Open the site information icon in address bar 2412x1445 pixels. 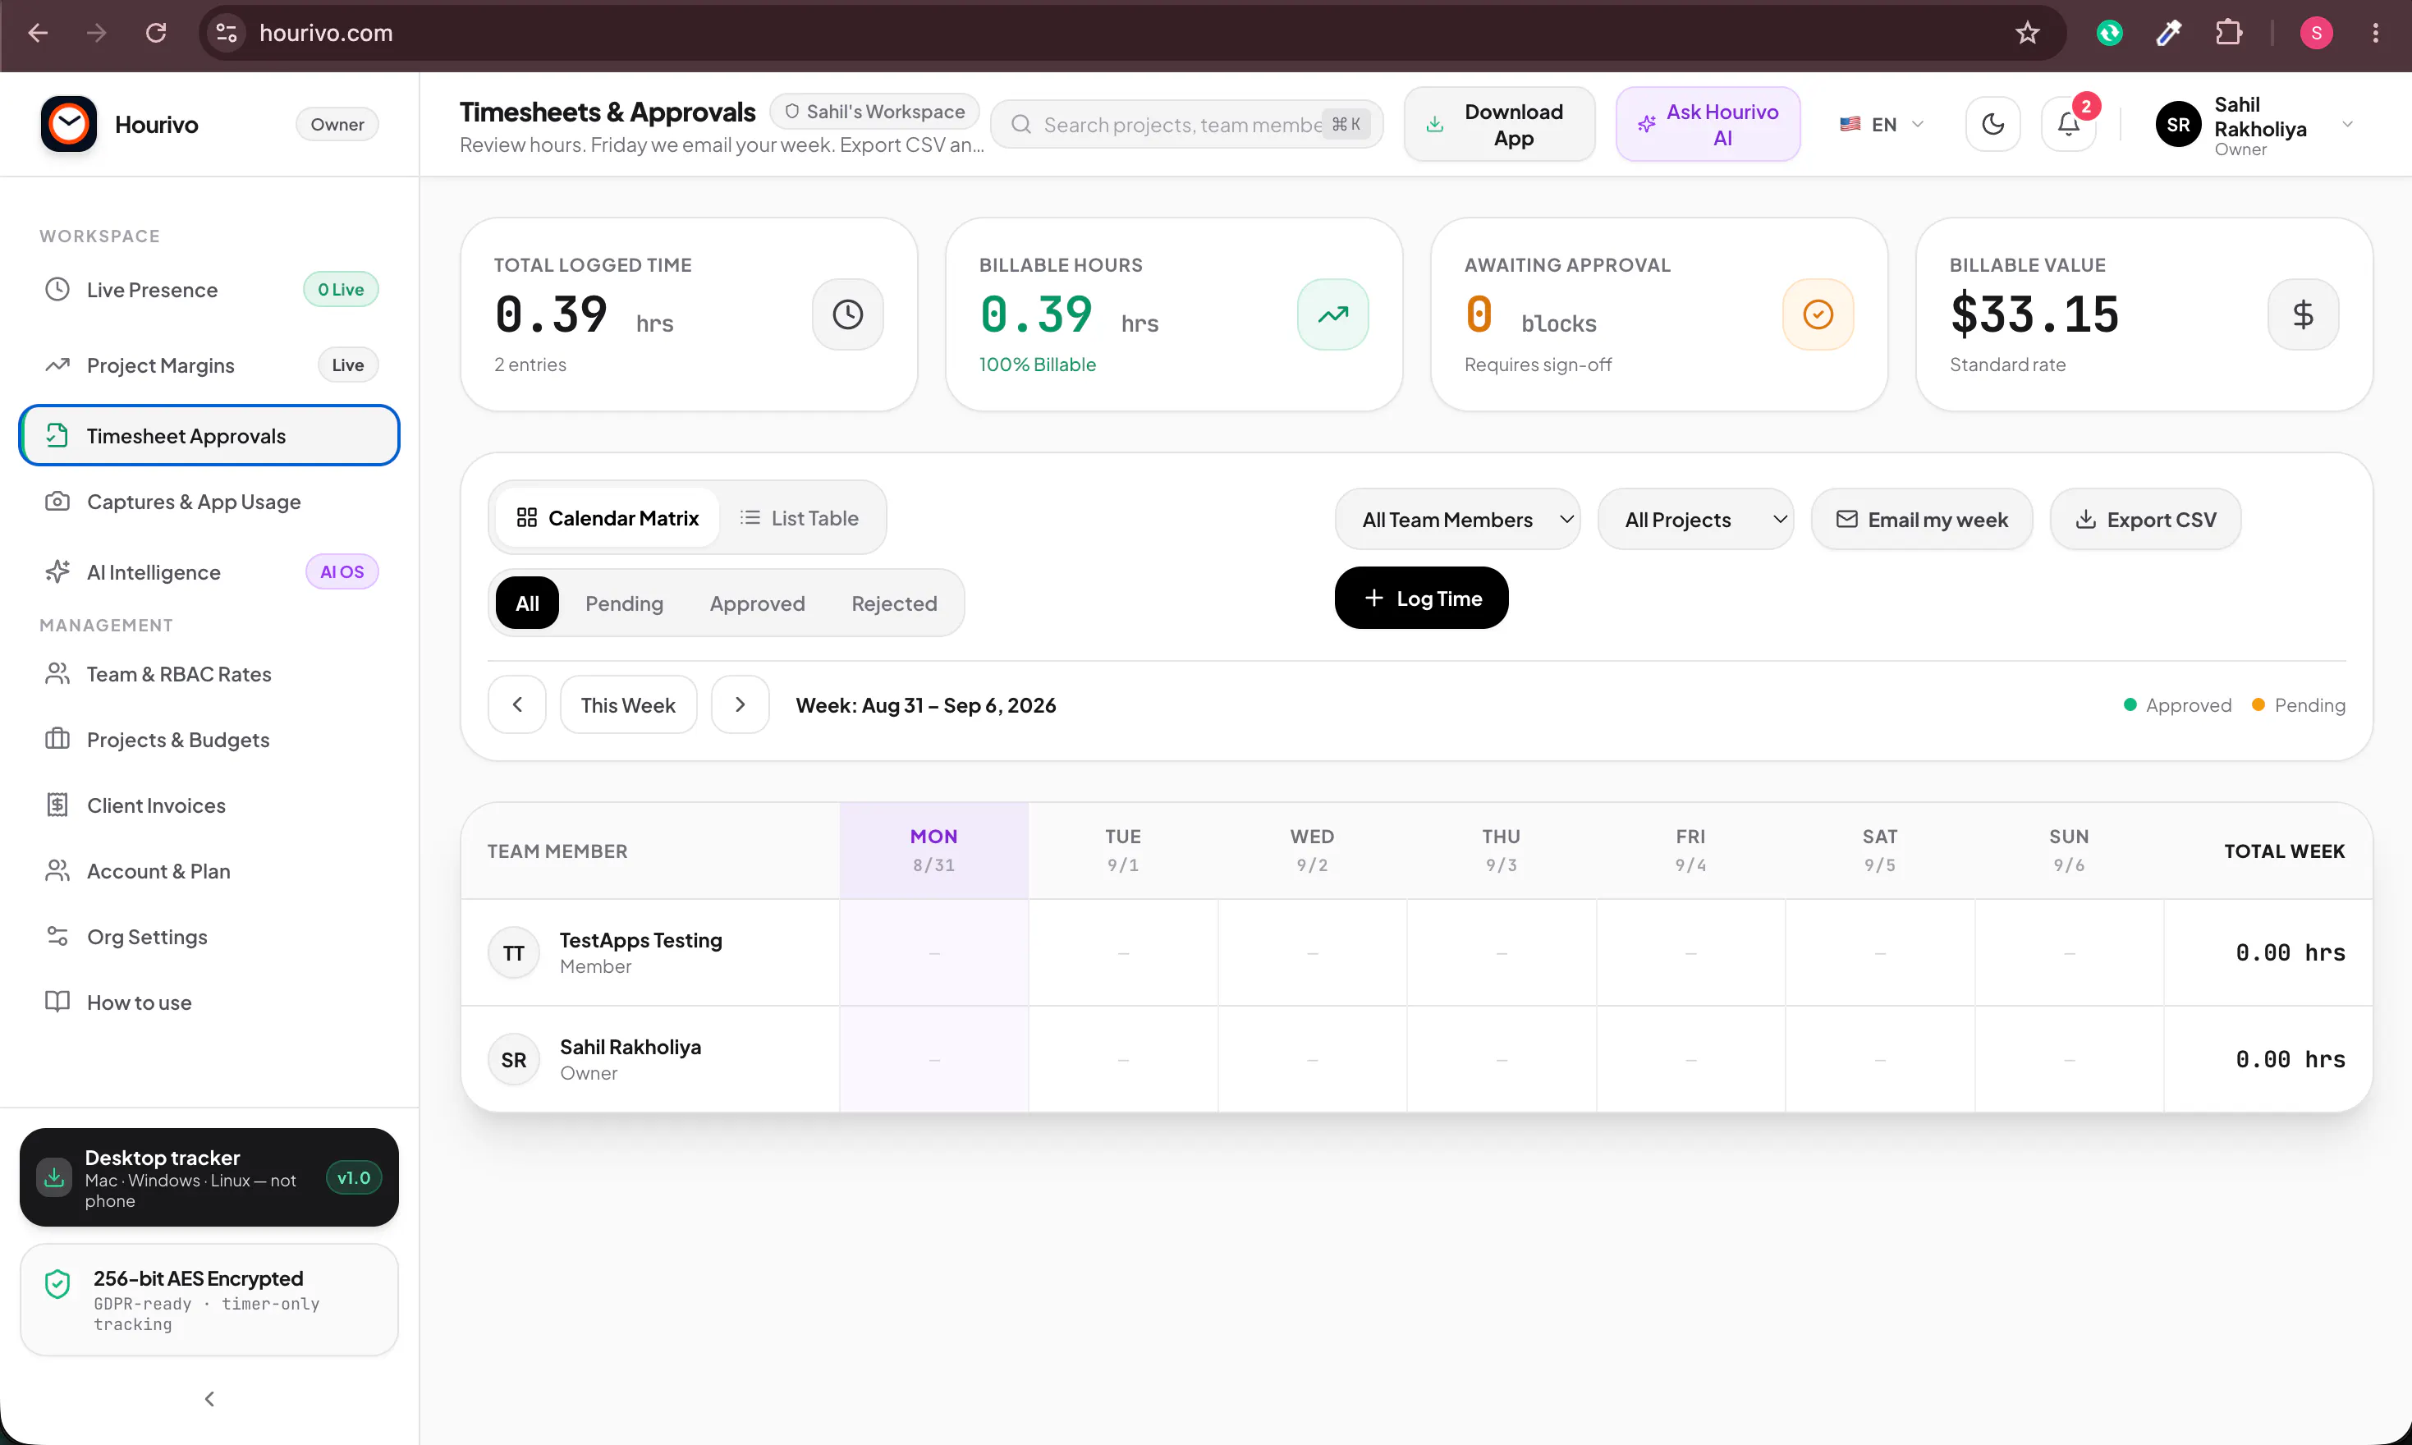click(227, 33)
